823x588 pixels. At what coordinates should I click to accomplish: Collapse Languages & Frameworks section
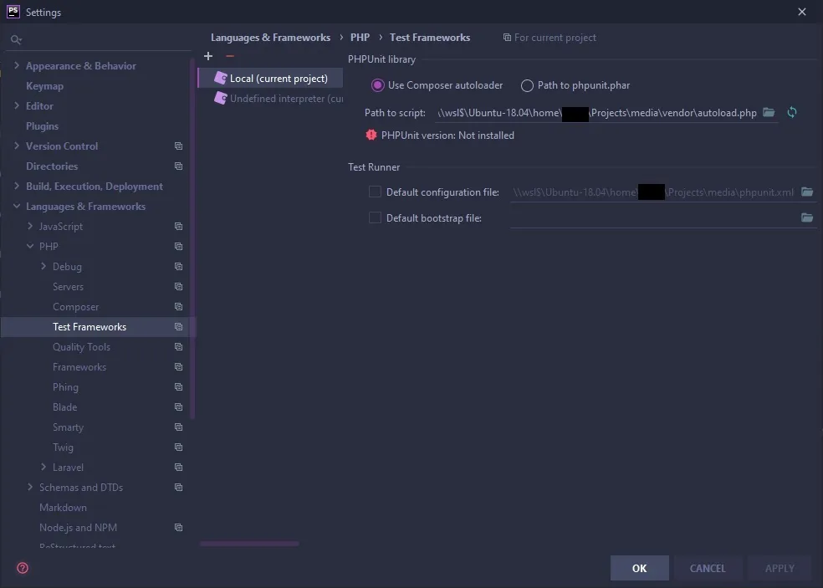pyautogui.click(x=16, y=206)
